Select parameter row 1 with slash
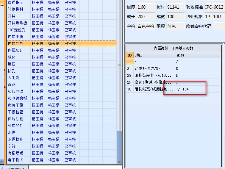This screenshot has width=225, height=169. [x=173, y=62]
